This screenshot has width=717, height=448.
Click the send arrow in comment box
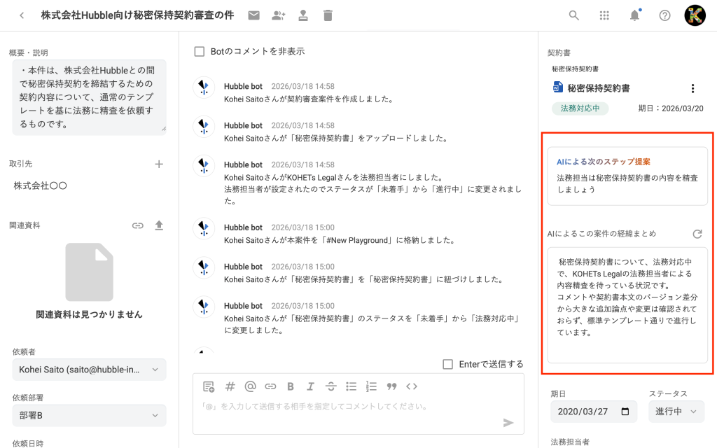(508, 422)
